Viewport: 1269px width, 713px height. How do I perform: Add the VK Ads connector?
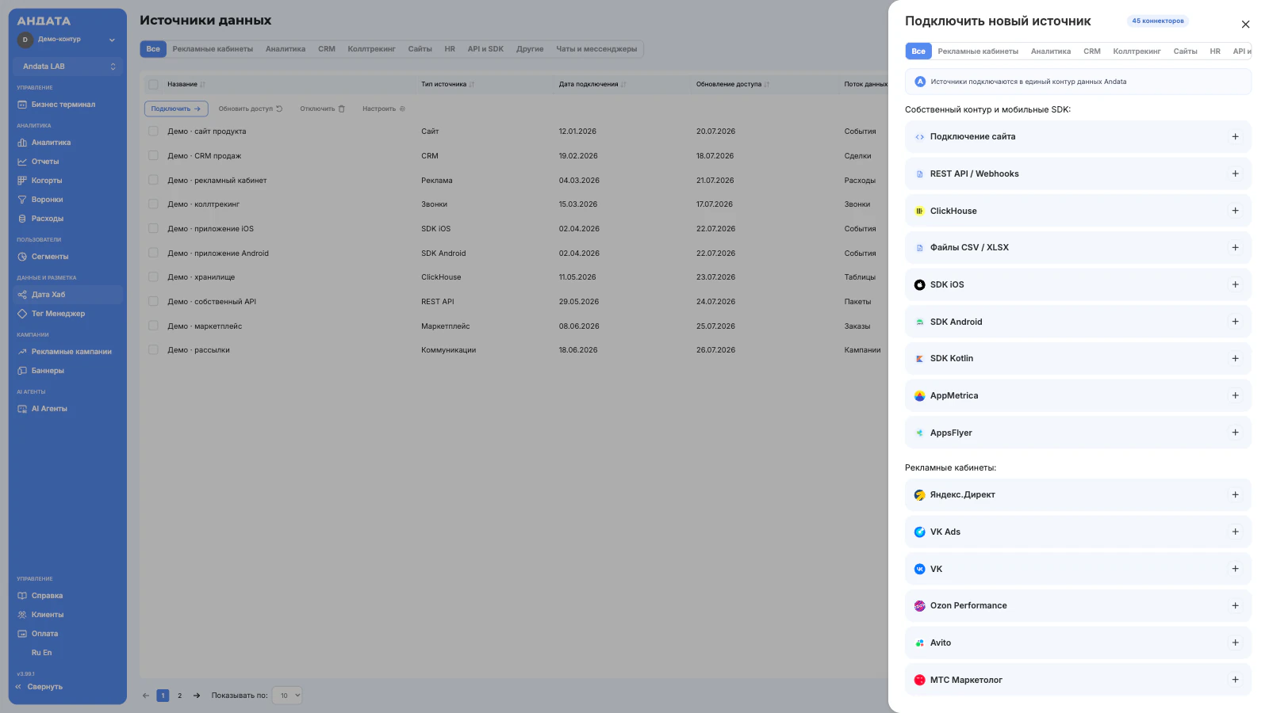tap(1235, 532)
